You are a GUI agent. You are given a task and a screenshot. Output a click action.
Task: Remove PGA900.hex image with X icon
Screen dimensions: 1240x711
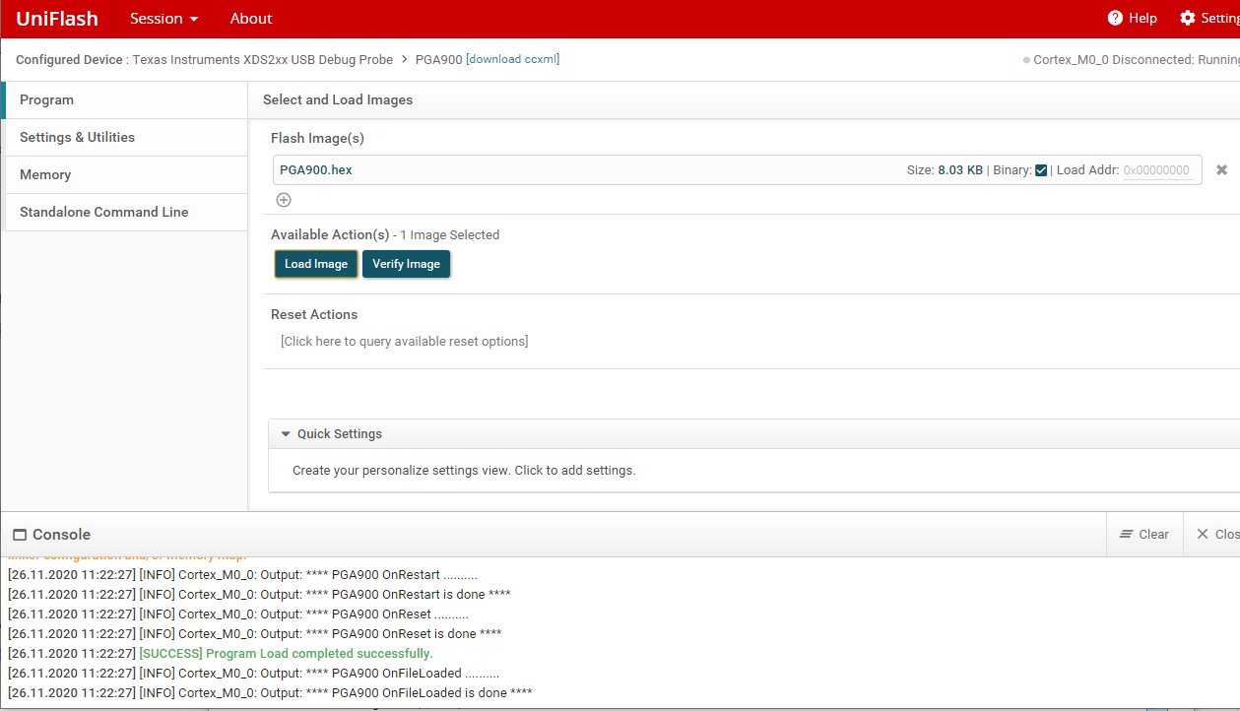click(x=1221, y=170)
